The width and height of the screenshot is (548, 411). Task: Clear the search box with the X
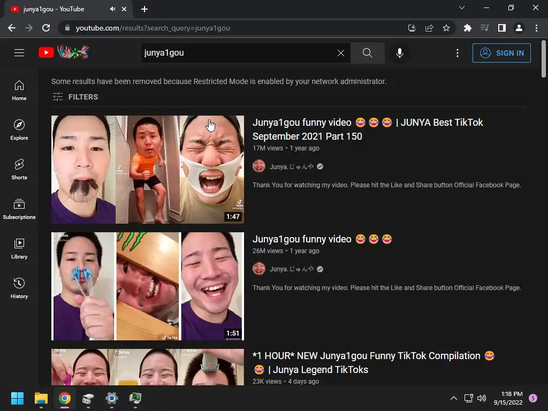341,53
